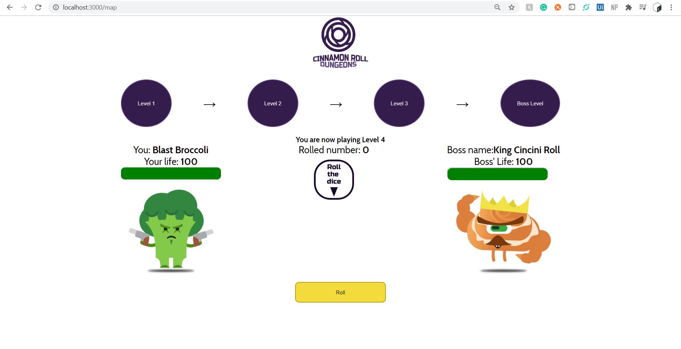The width and height of the screenshot is (681, 349).
Task: Click the King Cincini Roll boss
Action: 503,231
